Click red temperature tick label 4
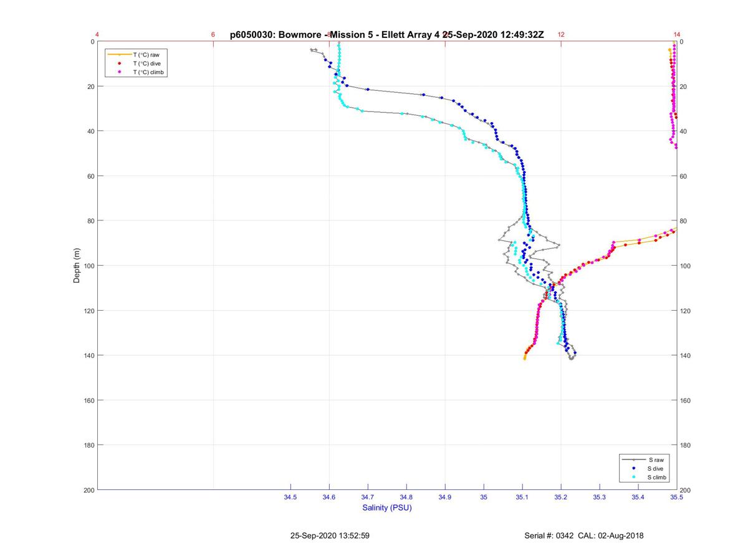The width and height of the screenshot is (748, 551). point(97,35)
